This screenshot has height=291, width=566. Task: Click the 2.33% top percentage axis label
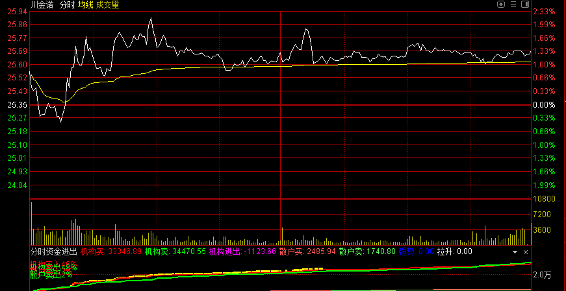click(x=543, y=12)
